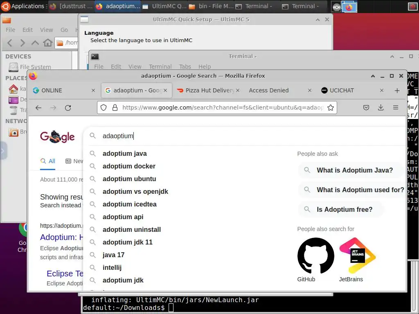The height and width of the screenshot is (314, 419).
Task: Close the UCICHAT tab
Action: pos(382,90)
